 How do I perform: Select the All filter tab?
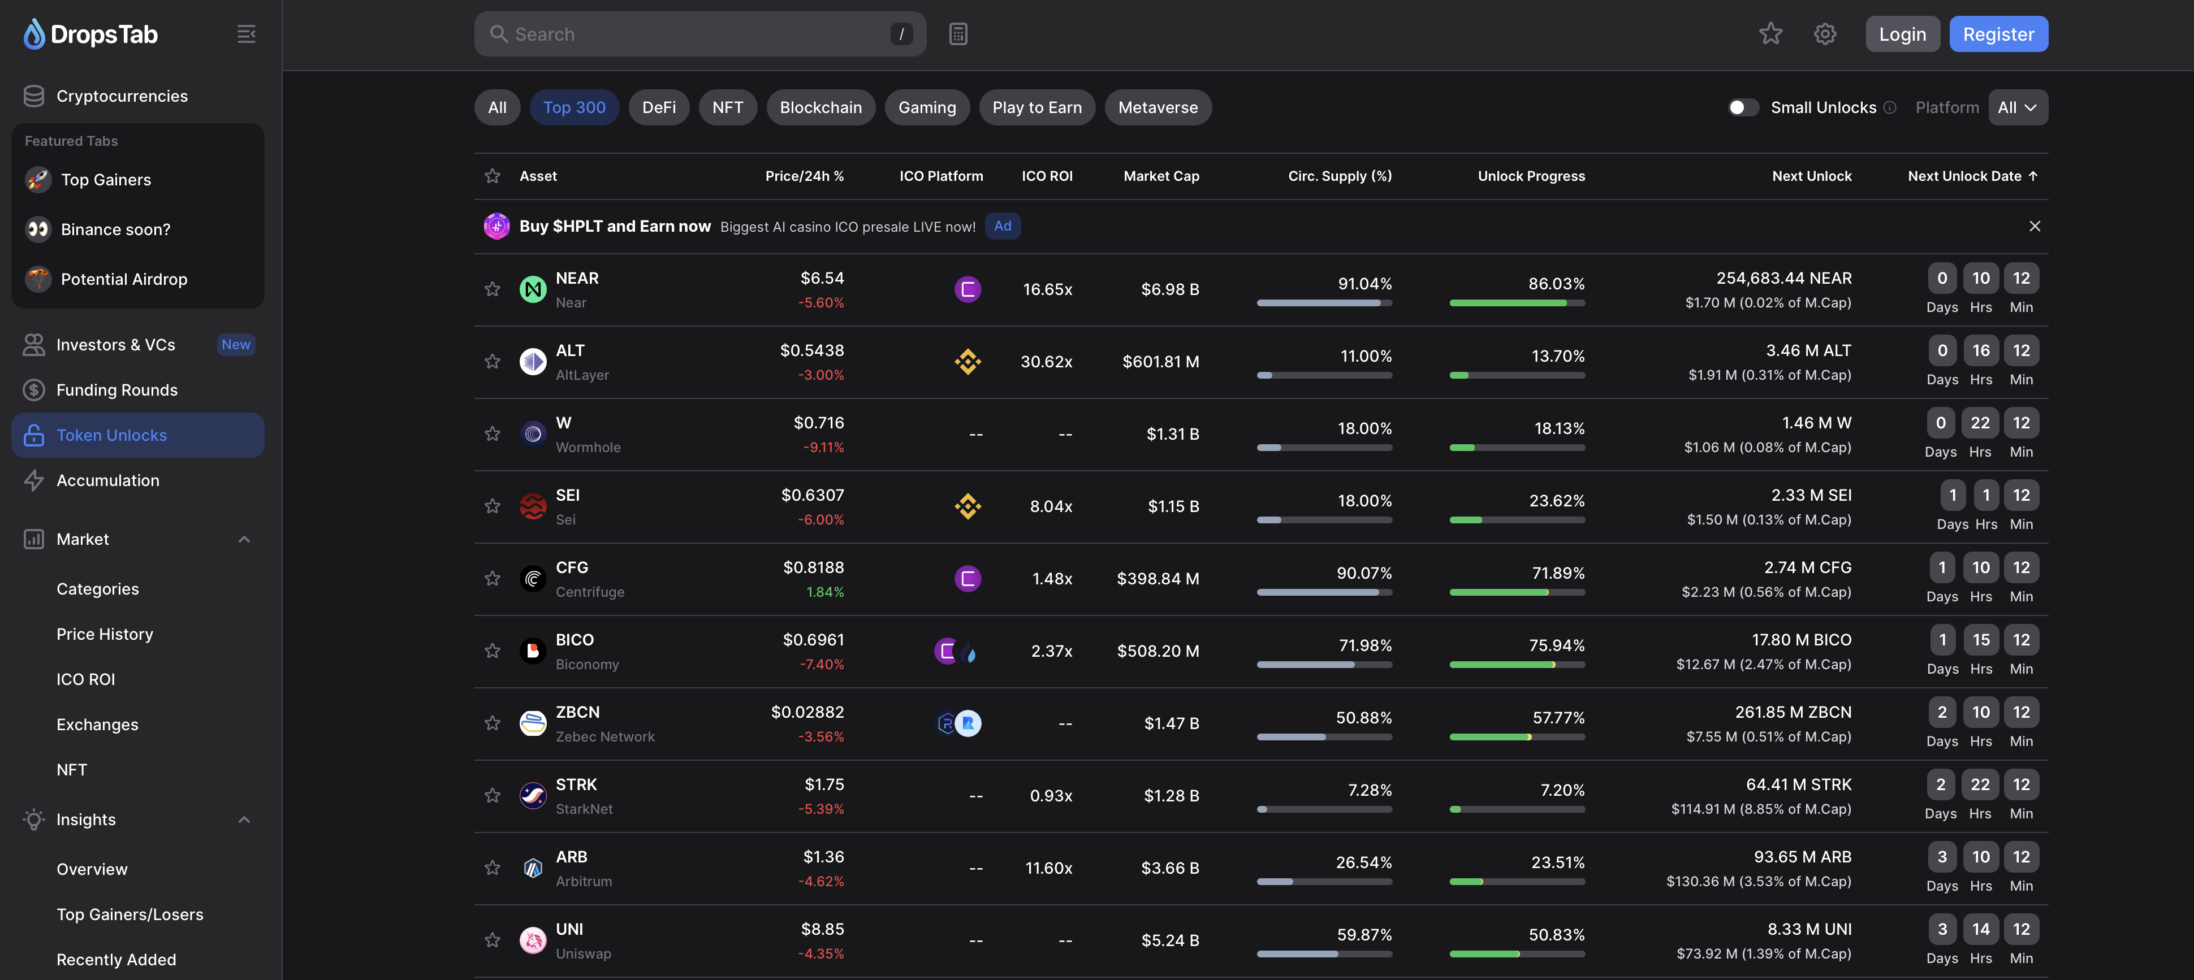(x=498, y=107)
